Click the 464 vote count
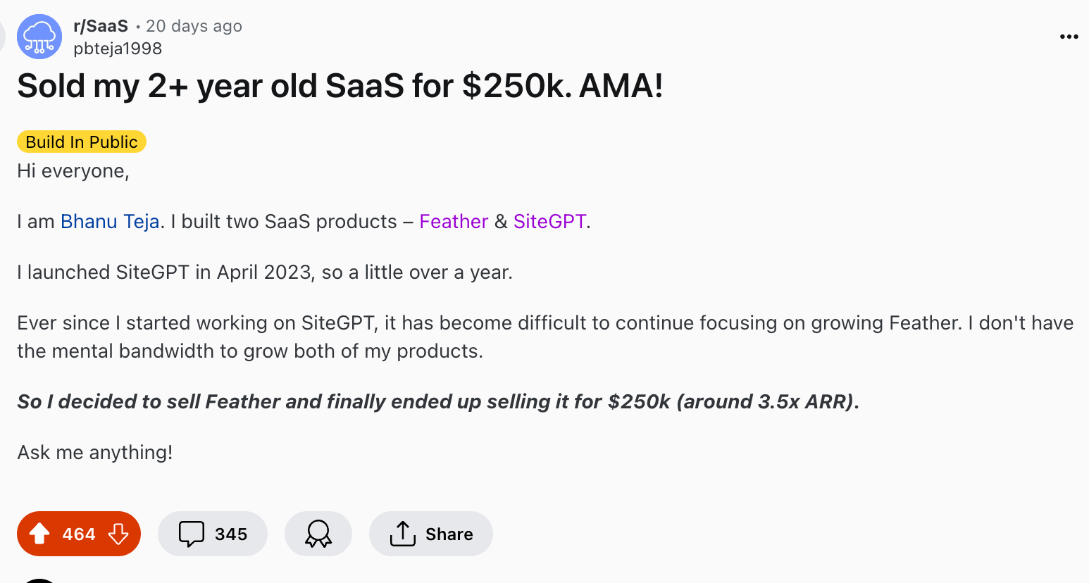This screenshot has height=583, width=1089. pyautogui.click(x=79, y=534)
